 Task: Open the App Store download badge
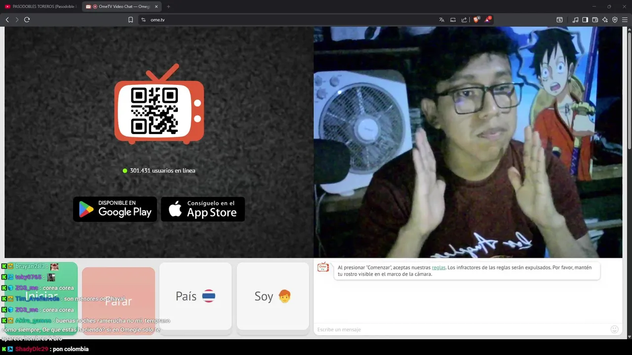pos(203,209)
